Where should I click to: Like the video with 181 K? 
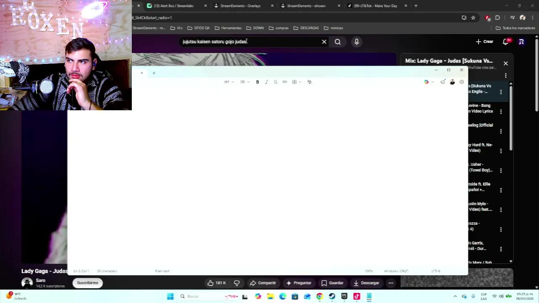[217, 283]
